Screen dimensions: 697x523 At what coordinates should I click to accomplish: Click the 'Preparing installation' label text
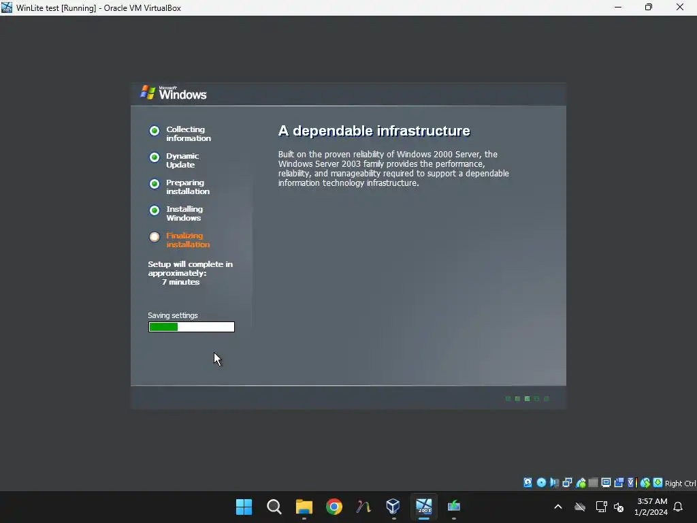(188, 187)
